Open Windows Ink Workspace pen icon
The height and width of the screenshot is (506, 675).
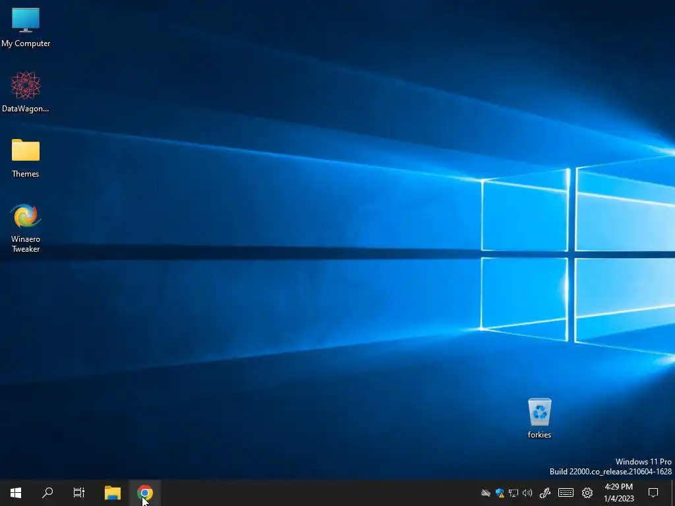point(545,493)
